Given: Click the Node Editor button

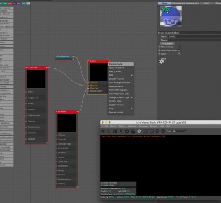Looking at the screenshot, I should click(x=167, y=44).
